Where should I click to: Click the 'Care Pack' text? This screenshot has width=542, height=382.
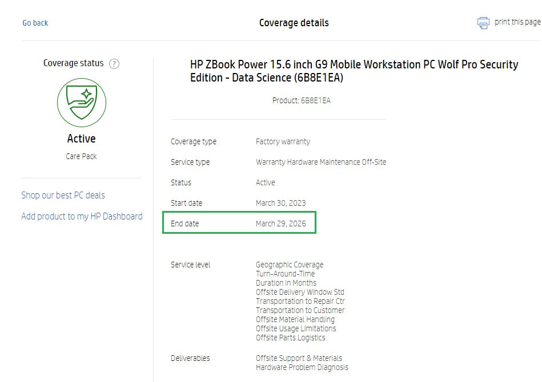(81, 156)
